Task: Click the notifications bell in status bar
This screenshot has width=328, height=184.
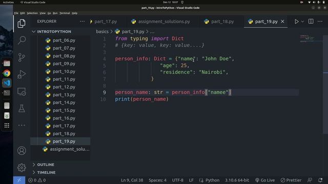Action: coord(320,180)
